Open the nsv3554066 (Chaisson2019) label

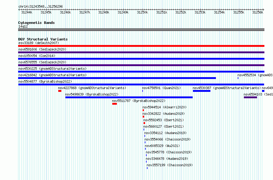pyautogui.click(x=167, y=139)
